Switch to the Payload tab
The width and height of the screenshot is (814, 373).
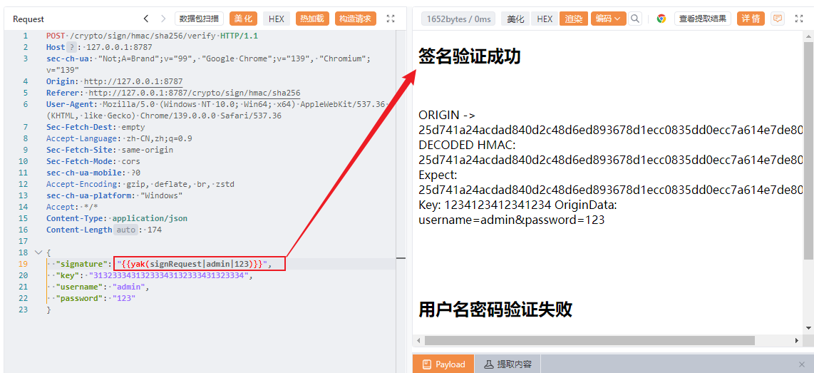pyautogui.click(x=443, y=364)
